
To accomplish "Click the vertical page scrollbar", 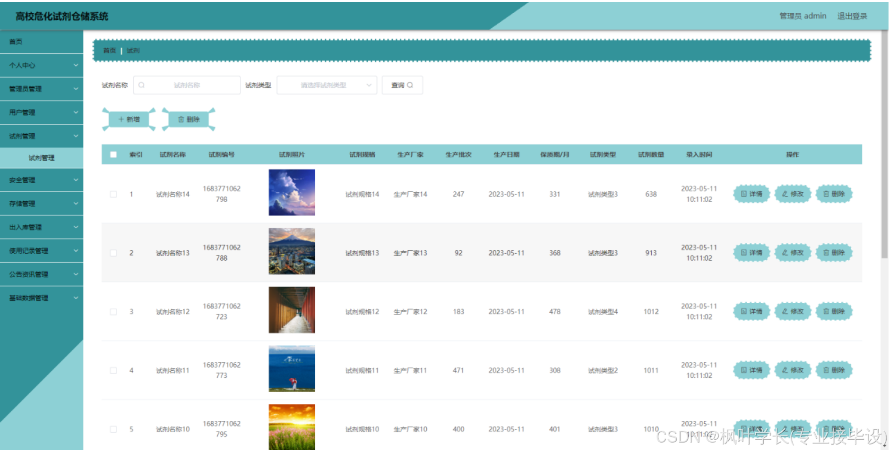I will 885,144.
